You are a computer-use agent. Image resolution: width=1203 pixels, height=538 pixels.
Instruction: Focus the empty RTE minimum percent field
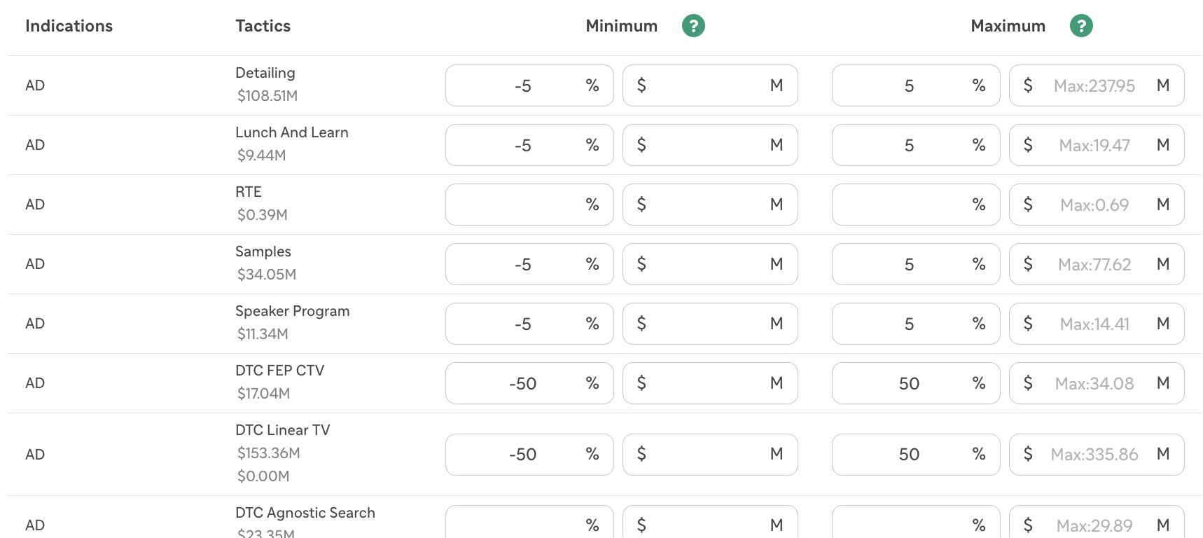pos(529,205)
